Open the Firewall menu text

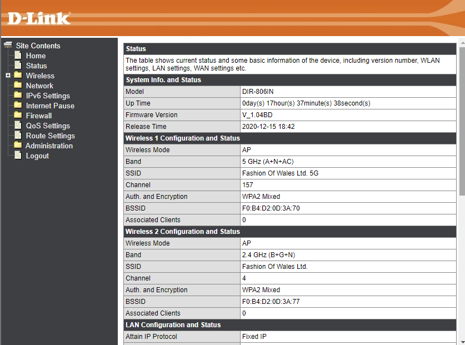[x=39, y=116]
